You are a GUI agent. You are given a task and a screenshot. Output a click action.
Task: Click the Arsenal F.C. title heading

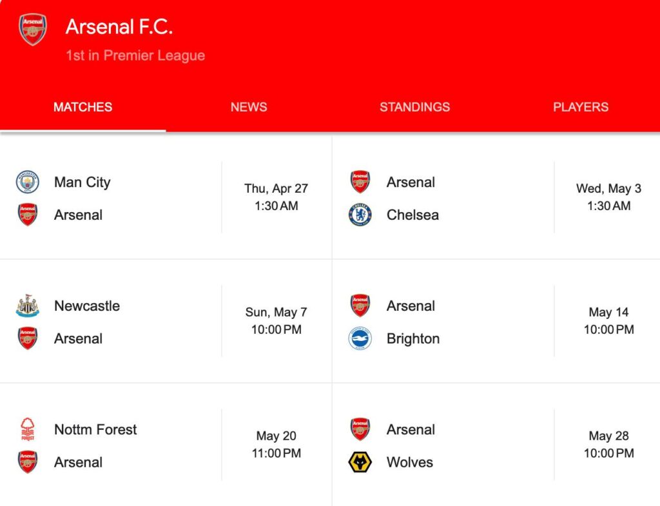(x=119, y=27)
